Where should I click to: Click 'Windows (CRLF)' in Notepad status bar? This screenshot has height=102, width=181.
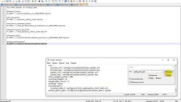tap(153, 94)
